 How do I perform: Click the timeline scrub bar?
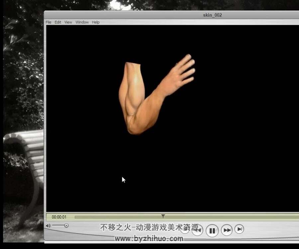(x=187, y=217)
